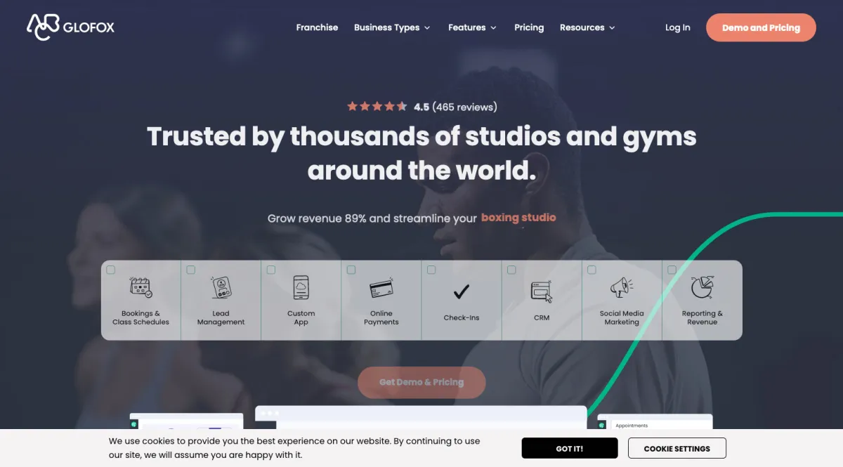Select the Social Media Marketing megaphone icon
This screenshot has height=467, width=843.
622,288
